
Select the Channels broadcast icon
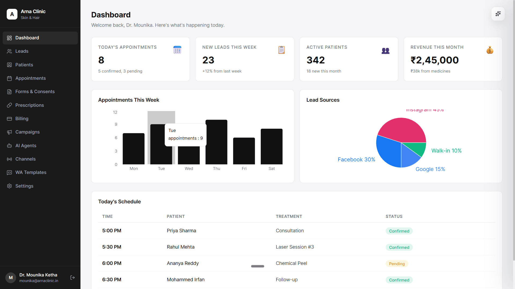(9, 159)
